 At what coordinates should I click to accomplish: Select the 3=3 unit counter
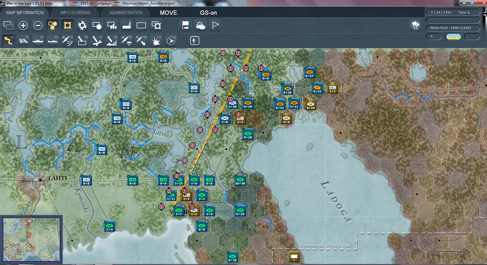(202, 196)
